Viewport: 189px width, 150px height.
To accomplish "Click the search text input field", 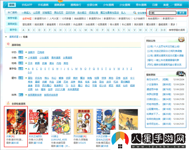I will [x=162, y=13].
